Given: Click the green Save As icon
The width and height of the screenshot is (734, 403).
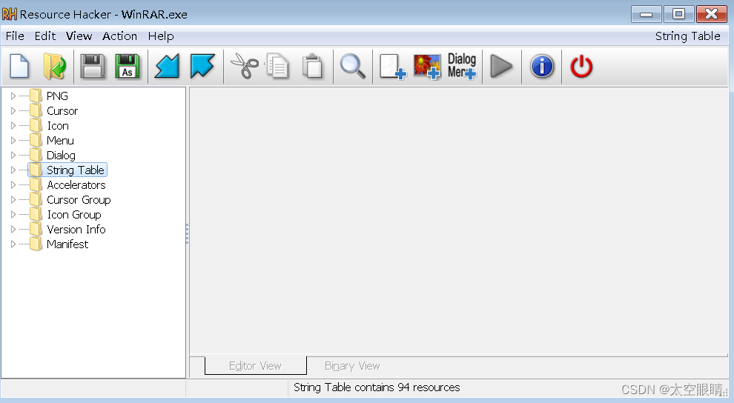Looking at the screenshot, I should click(x=128, y=66).
